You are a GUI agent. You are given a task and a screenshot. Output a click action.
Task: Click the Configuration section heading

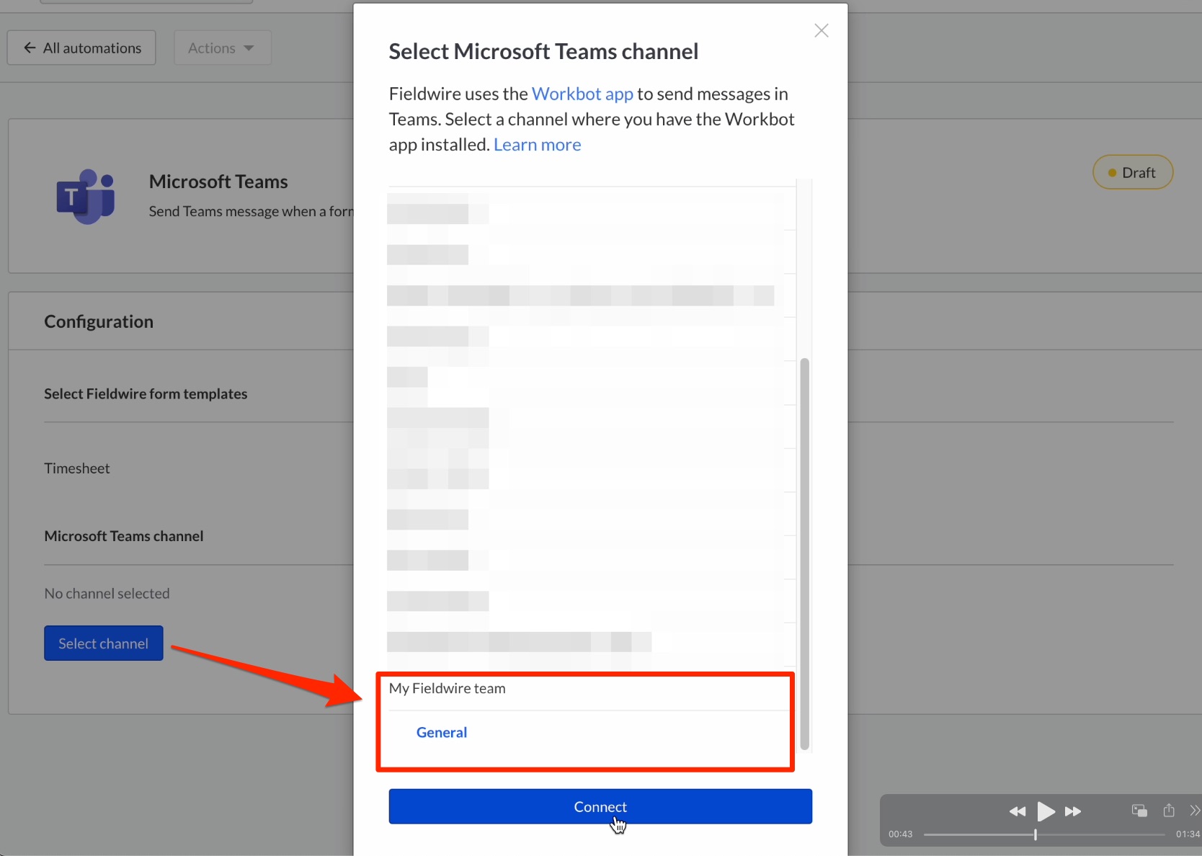[99, 321]
